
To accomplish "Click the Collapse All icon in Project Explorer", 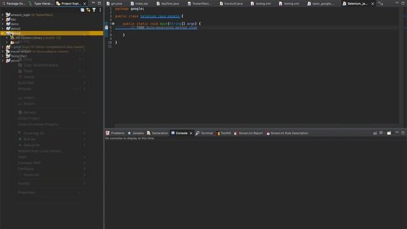I will point(82,10).
